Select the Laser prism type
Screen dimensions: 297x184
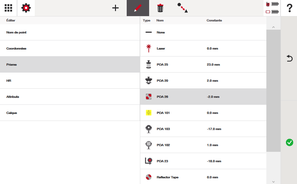click(x=203, y=49)
